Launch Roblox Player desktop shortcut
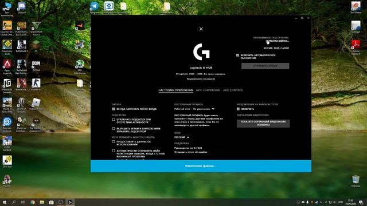The height and width of the screenshot is (206, 367). (36, 104)
